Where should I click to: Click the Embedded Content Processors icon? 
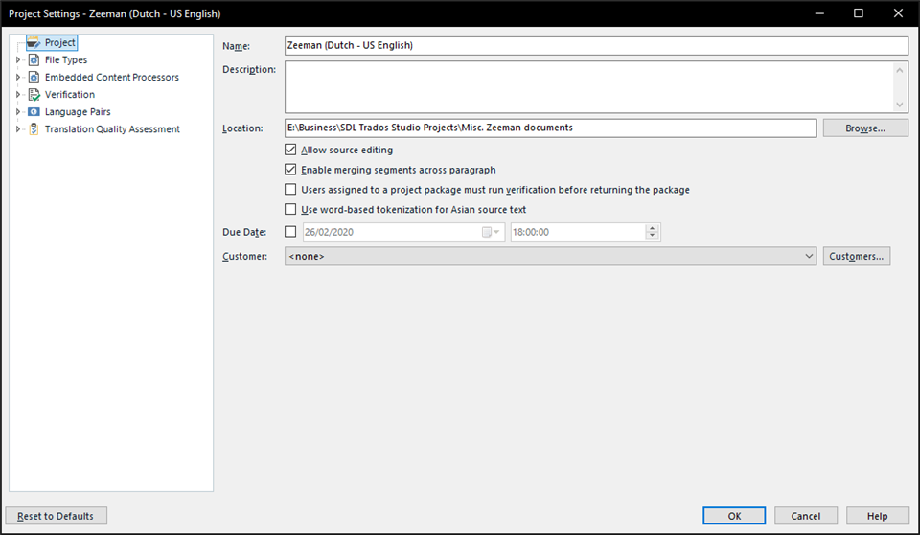coord(34,77)
